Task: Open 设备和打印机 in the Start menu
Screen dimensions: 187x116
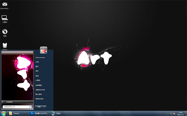Action: (40, 90)
